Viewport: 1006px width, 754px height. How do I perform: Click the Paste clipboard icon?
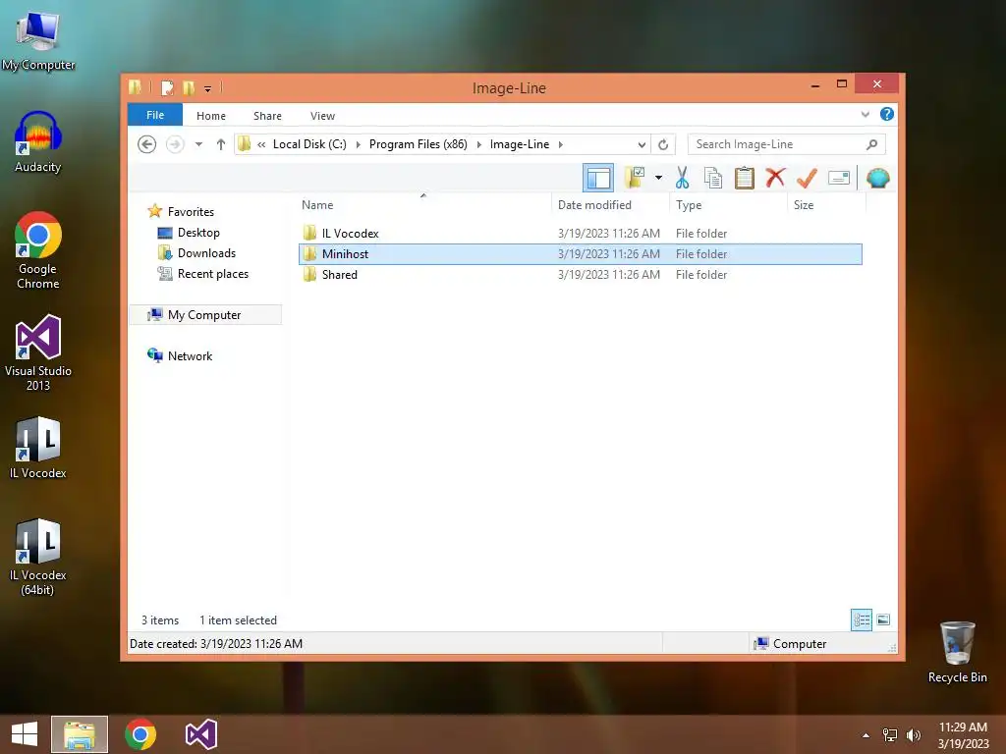coord(745,178)
